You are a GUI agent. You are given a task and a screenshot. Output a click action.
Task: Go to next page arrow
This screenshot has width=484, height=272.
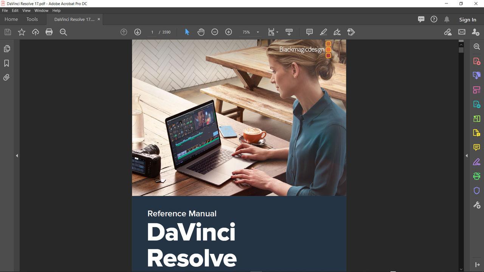138,32
